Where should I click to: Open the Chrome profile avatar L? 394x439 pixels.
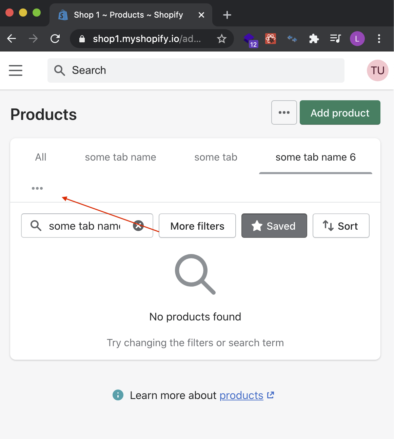[357, 39]
